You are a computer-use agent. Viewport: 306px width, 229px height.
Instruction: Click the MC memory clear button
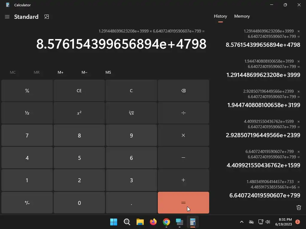tap(13, 72)
